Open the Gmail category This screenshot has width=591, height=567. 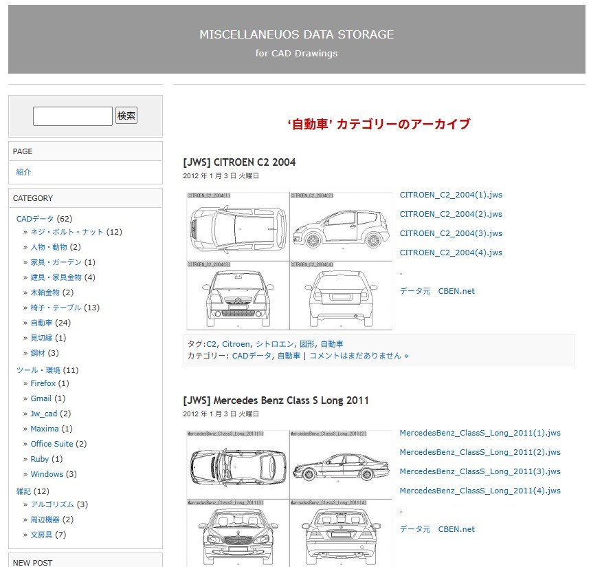(x=41, y=398)
